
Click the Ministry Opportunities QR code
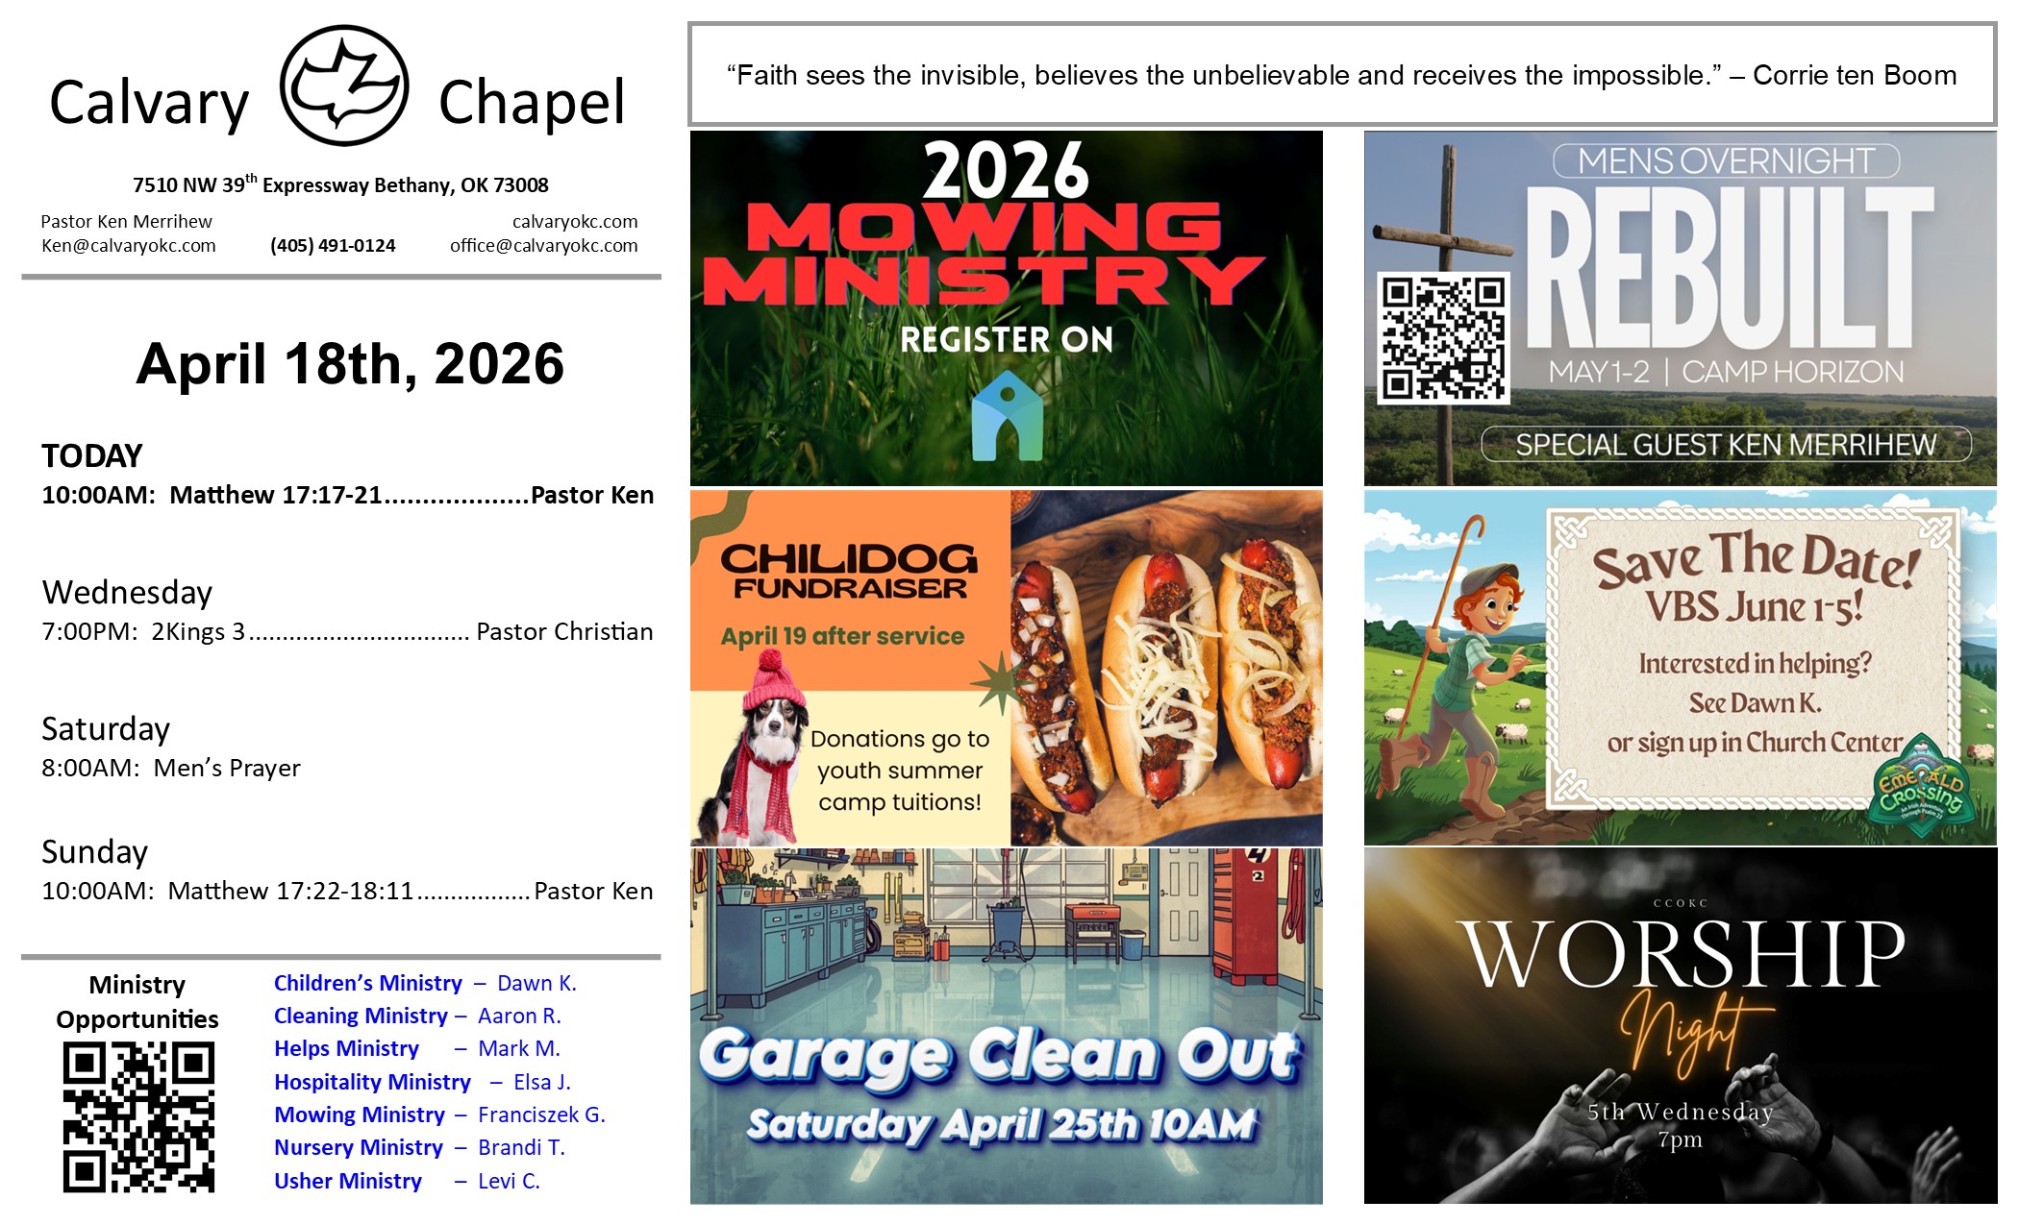(x=138, y=1116)
